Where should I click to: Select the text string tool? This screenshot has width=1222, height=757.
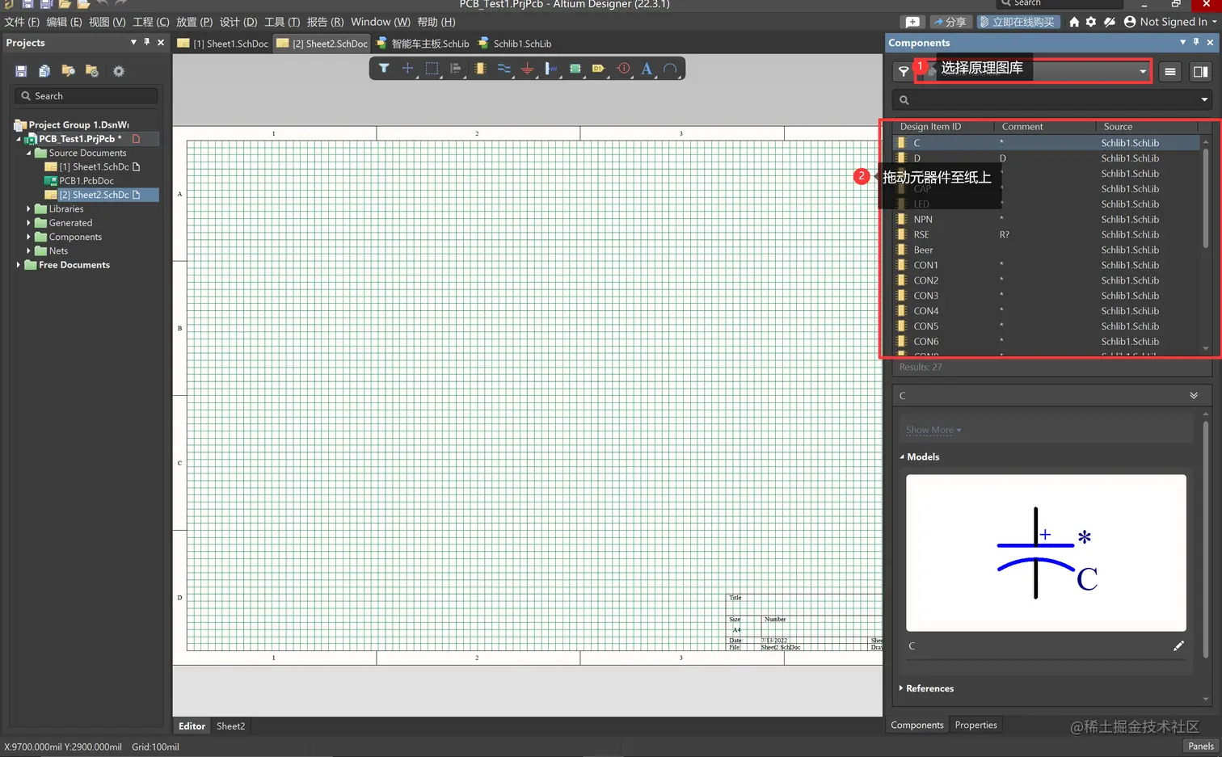click(647, 69)
